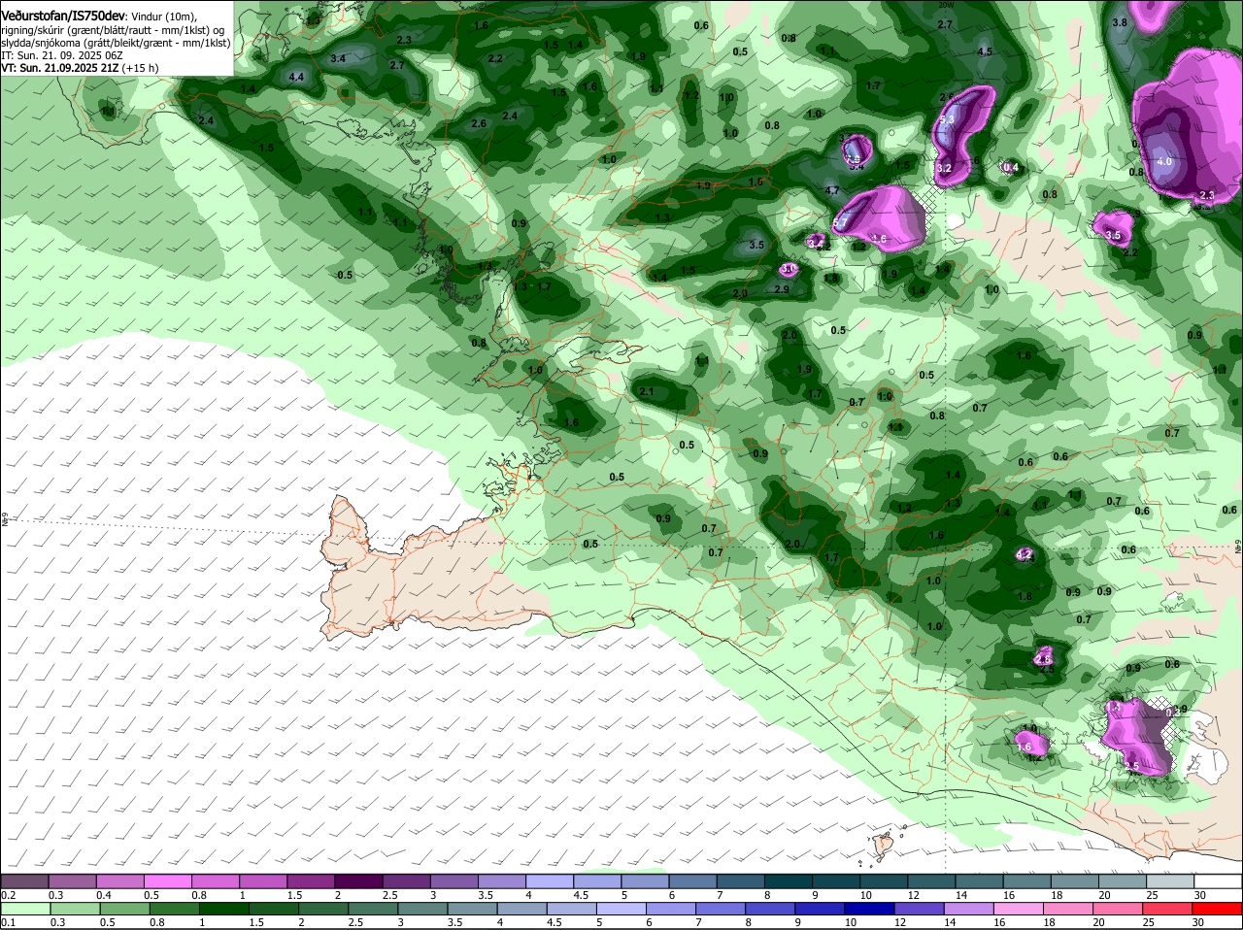
Task: Click the '5.7' value on the purple area
Action: [841, 224]
